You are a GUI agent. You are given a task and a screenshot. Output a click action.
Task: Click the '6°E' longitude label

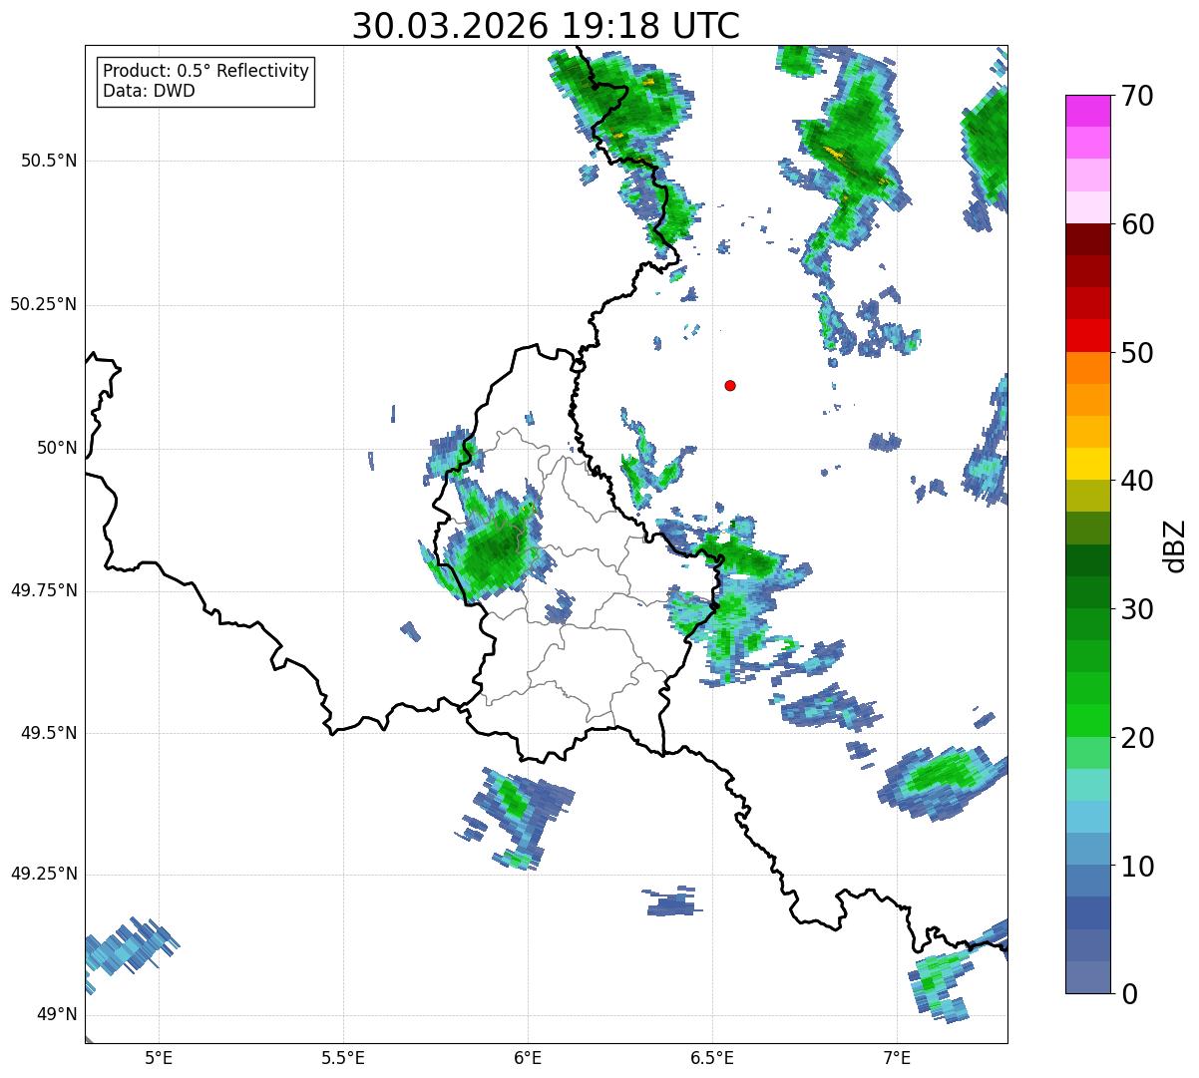(528, 1057)
